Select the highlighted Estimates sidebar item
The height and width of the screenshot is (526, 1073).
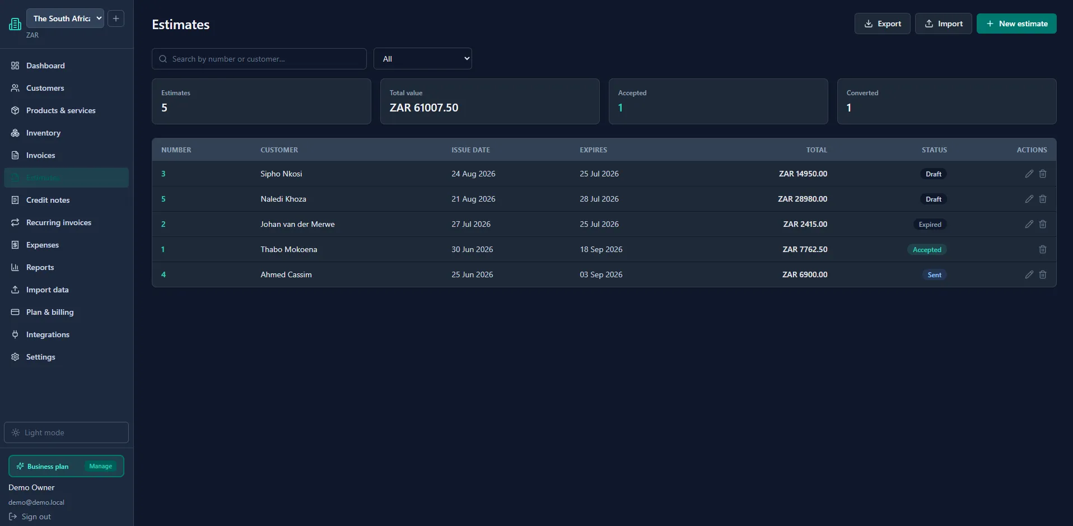tap(66, 178)
